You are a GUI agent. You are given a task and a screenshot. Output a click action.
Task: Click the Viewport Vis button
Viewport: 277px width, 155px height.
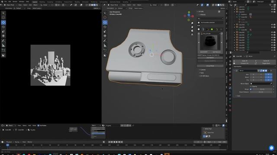coord(244,63)
